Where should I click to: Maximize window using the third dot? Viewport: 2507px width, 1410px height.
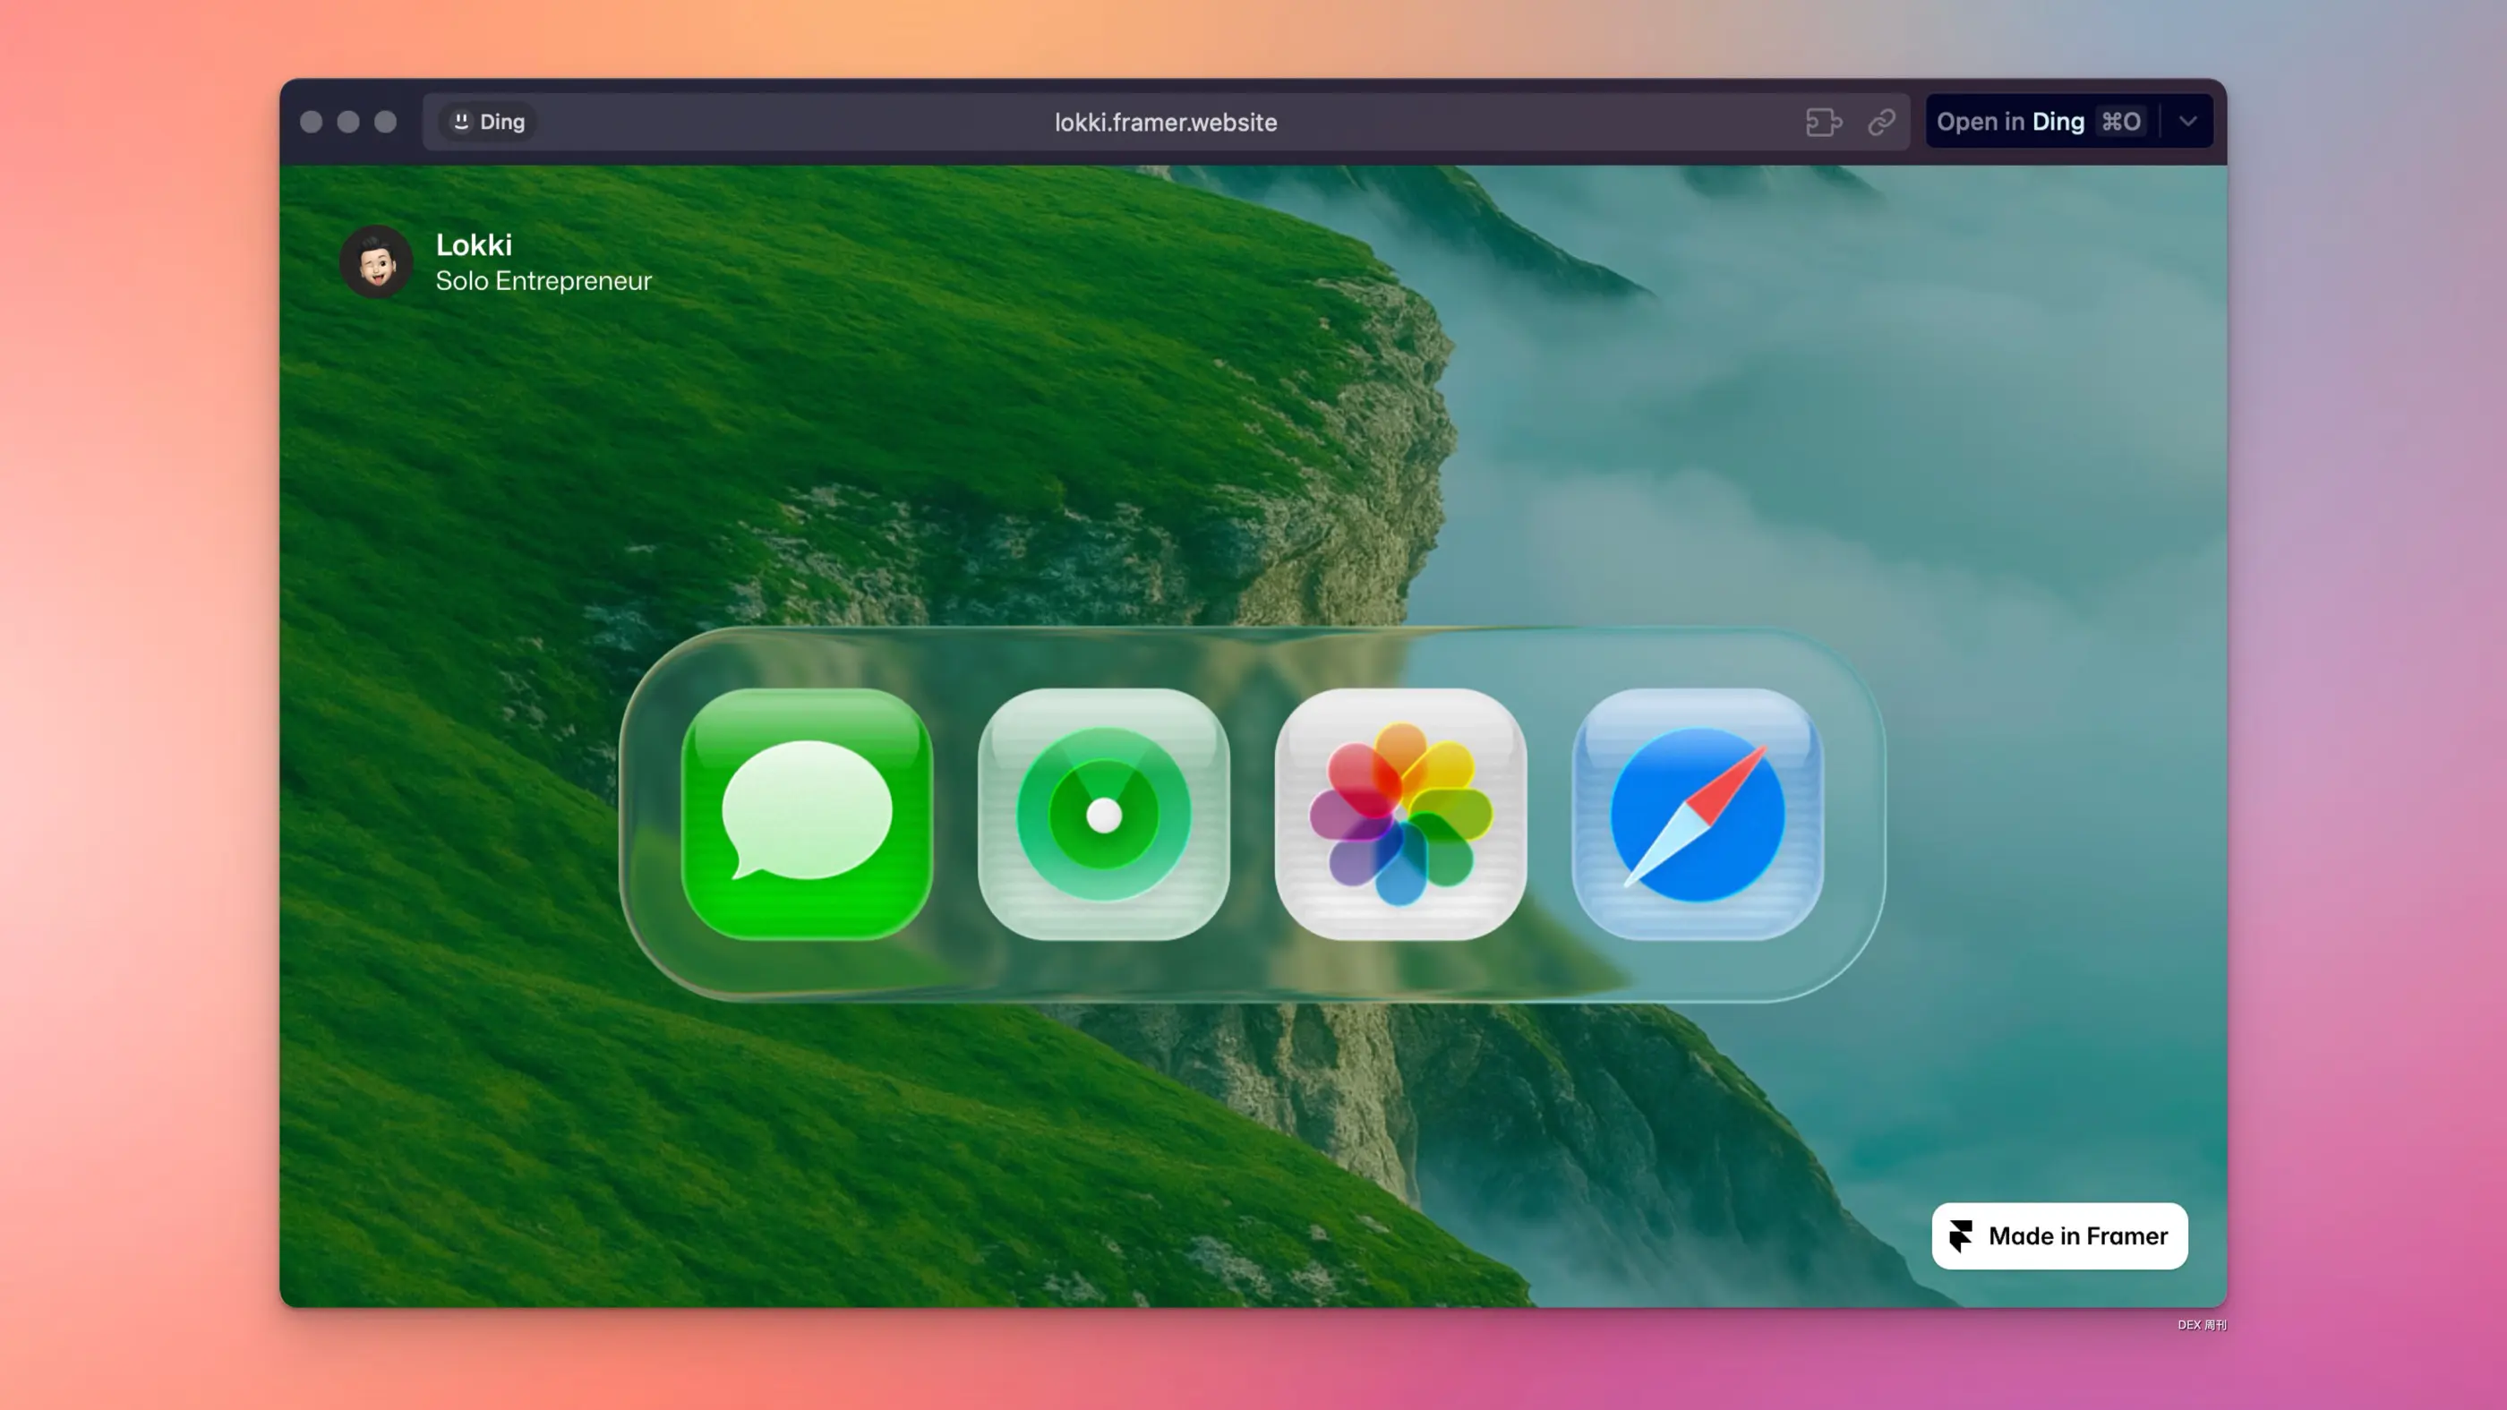click(x=385, y=122)
